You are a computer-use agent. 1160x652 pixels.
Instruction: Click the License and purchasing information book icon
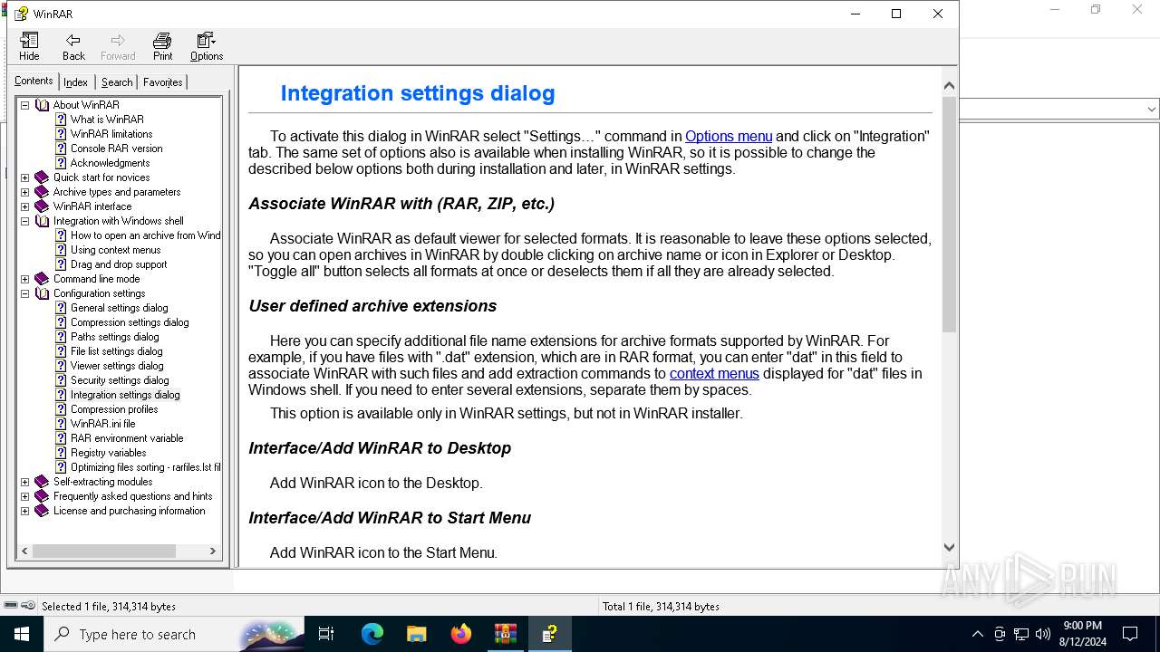coord(42,511)
